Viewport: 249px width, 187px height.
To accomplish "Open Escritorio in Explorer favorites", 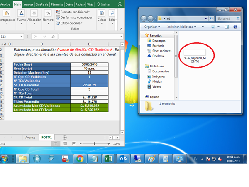I will pyautogui.click(x=156, y=46).
